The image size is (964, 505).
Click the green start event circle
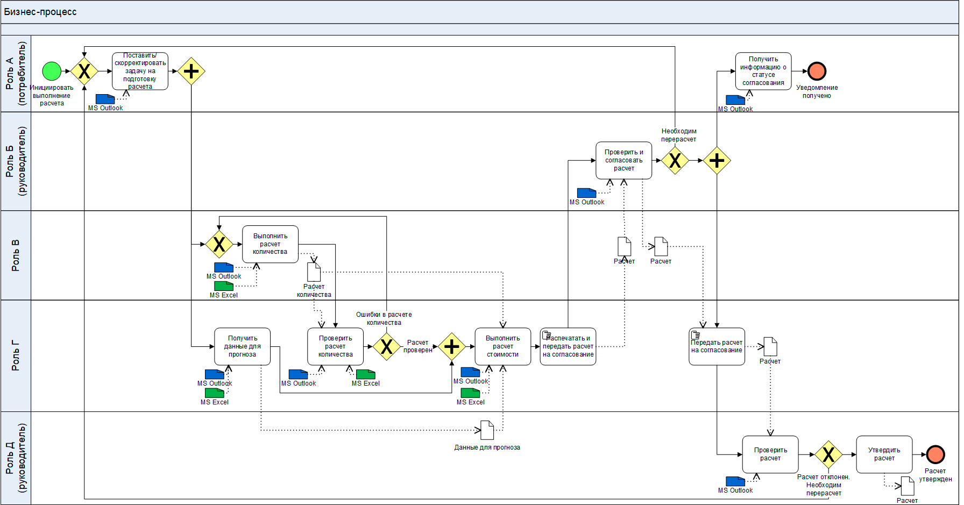(x=52, y=71)
